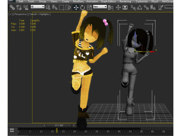The image size is (181, 136).
Task: Open the View reference coordinate dropdown
Action: click(100, 7)
